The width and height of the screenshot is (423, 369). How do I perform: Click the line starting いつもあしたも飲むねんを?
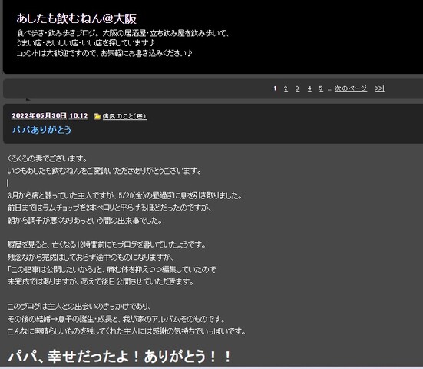(104, 171)
